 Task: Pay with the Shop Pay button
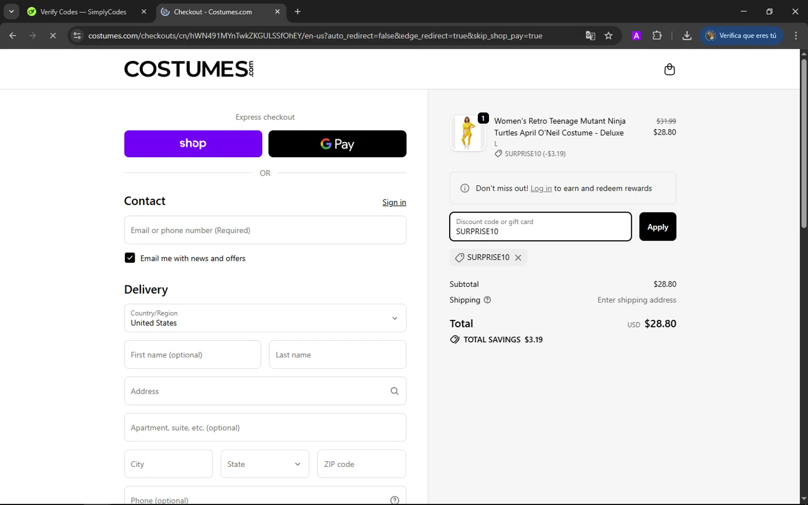193,144
